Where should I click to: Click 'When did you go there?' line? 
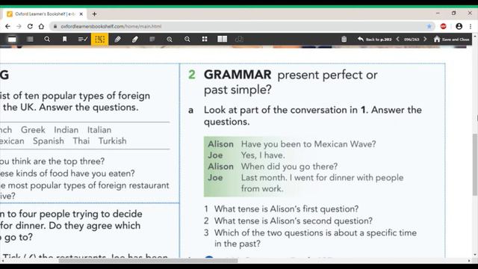coord(289,167)
